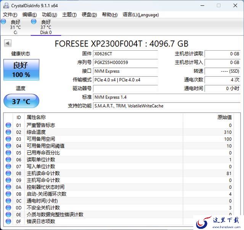This screenshot has height=230, width=244.
Task: Minimize the CrystalDiskInfo window
Action: (202, 6)
